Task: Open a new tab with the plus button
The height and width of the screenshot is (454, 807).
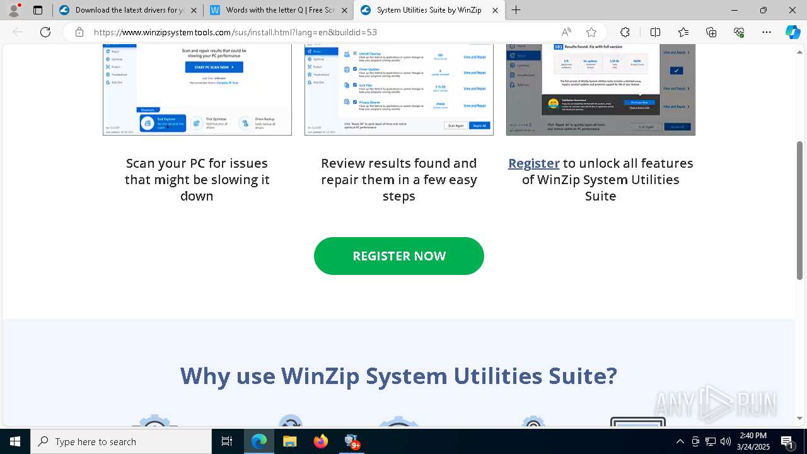Action: pyautogui.click(x=516, y=10)
